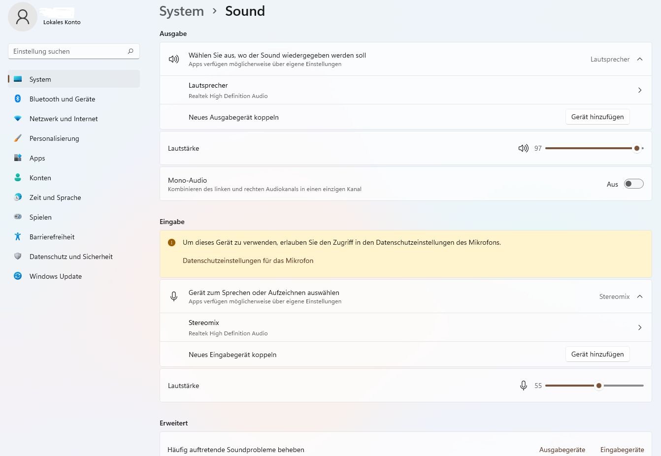Viewport: 661px width, 456px height.
Task: Mute output via speaker icon beside volume 97
Action: coord(523,148)
